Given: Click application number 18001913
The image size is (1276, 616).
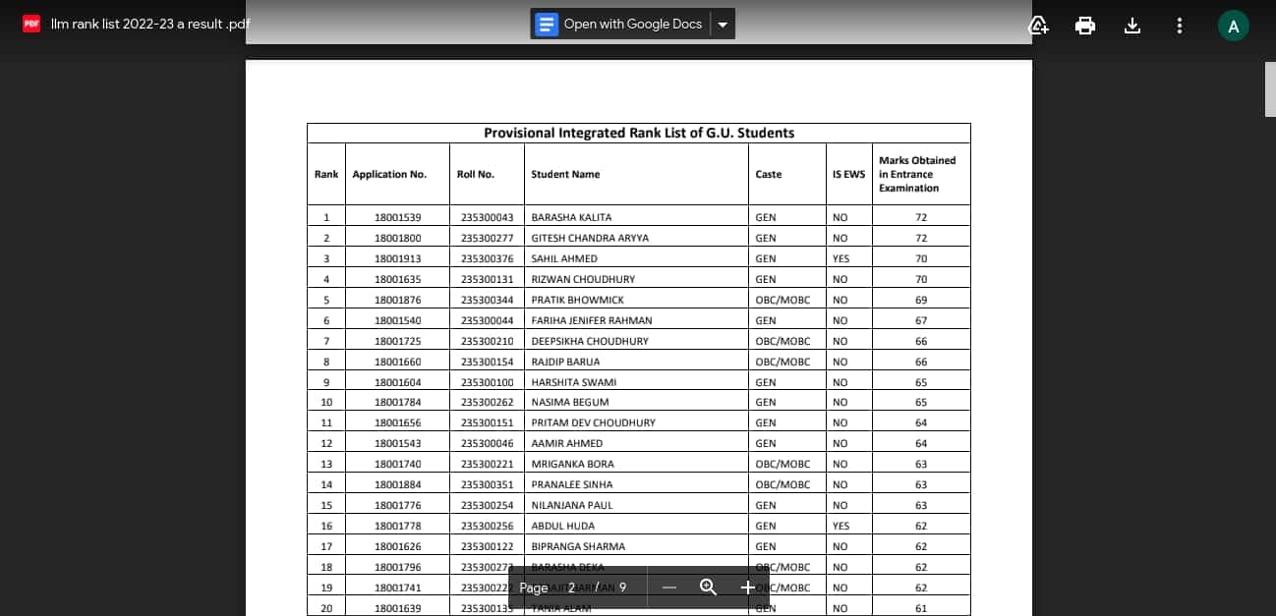Looking at the screenshot, I should (397, 258).
